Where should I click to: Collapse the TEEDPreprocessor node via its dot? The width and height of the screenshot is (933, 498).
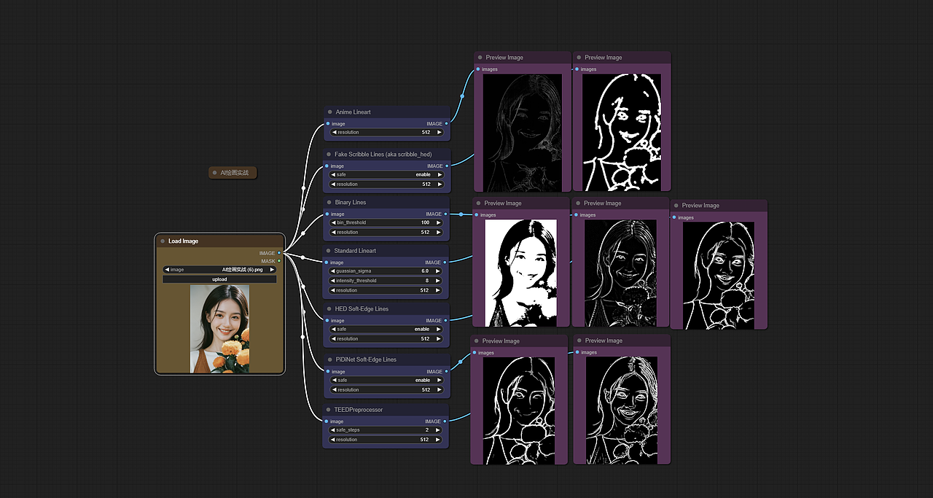pyautogui.click(x=329, y=410)
